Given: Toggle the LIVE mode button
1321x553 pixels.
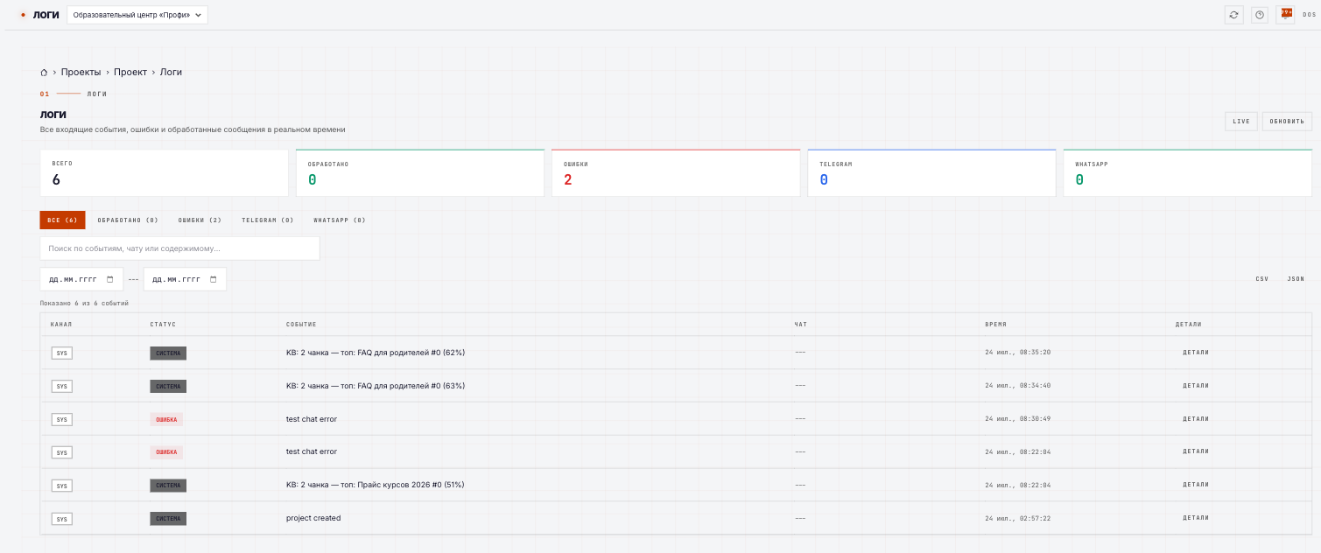Looking at the screenshot, I should [1241, 122].
